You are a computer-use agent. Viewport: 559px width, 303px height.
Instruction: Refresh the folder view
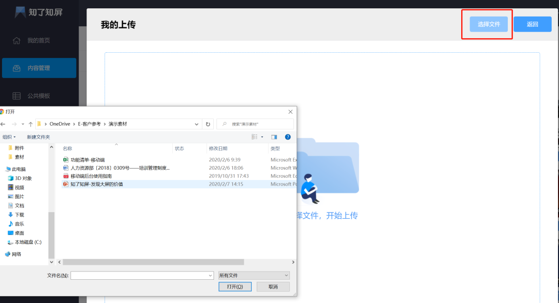[208, 124]
